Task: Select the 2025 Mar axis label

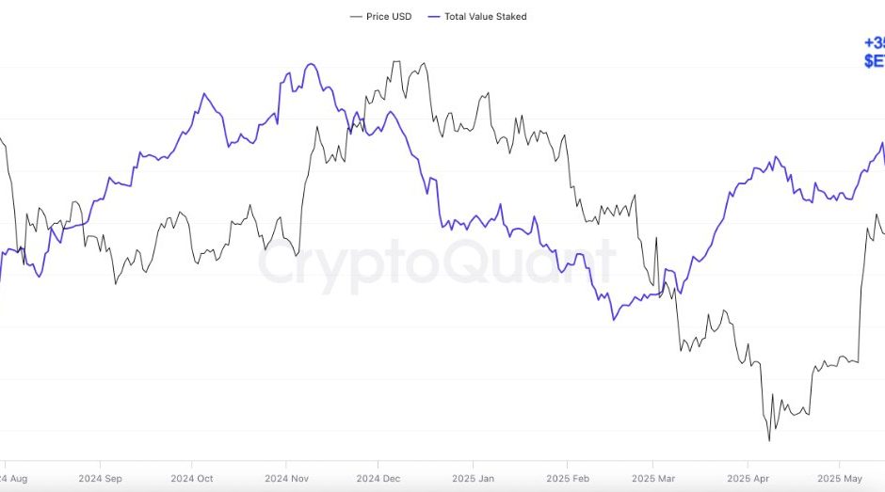Action: 656,478
